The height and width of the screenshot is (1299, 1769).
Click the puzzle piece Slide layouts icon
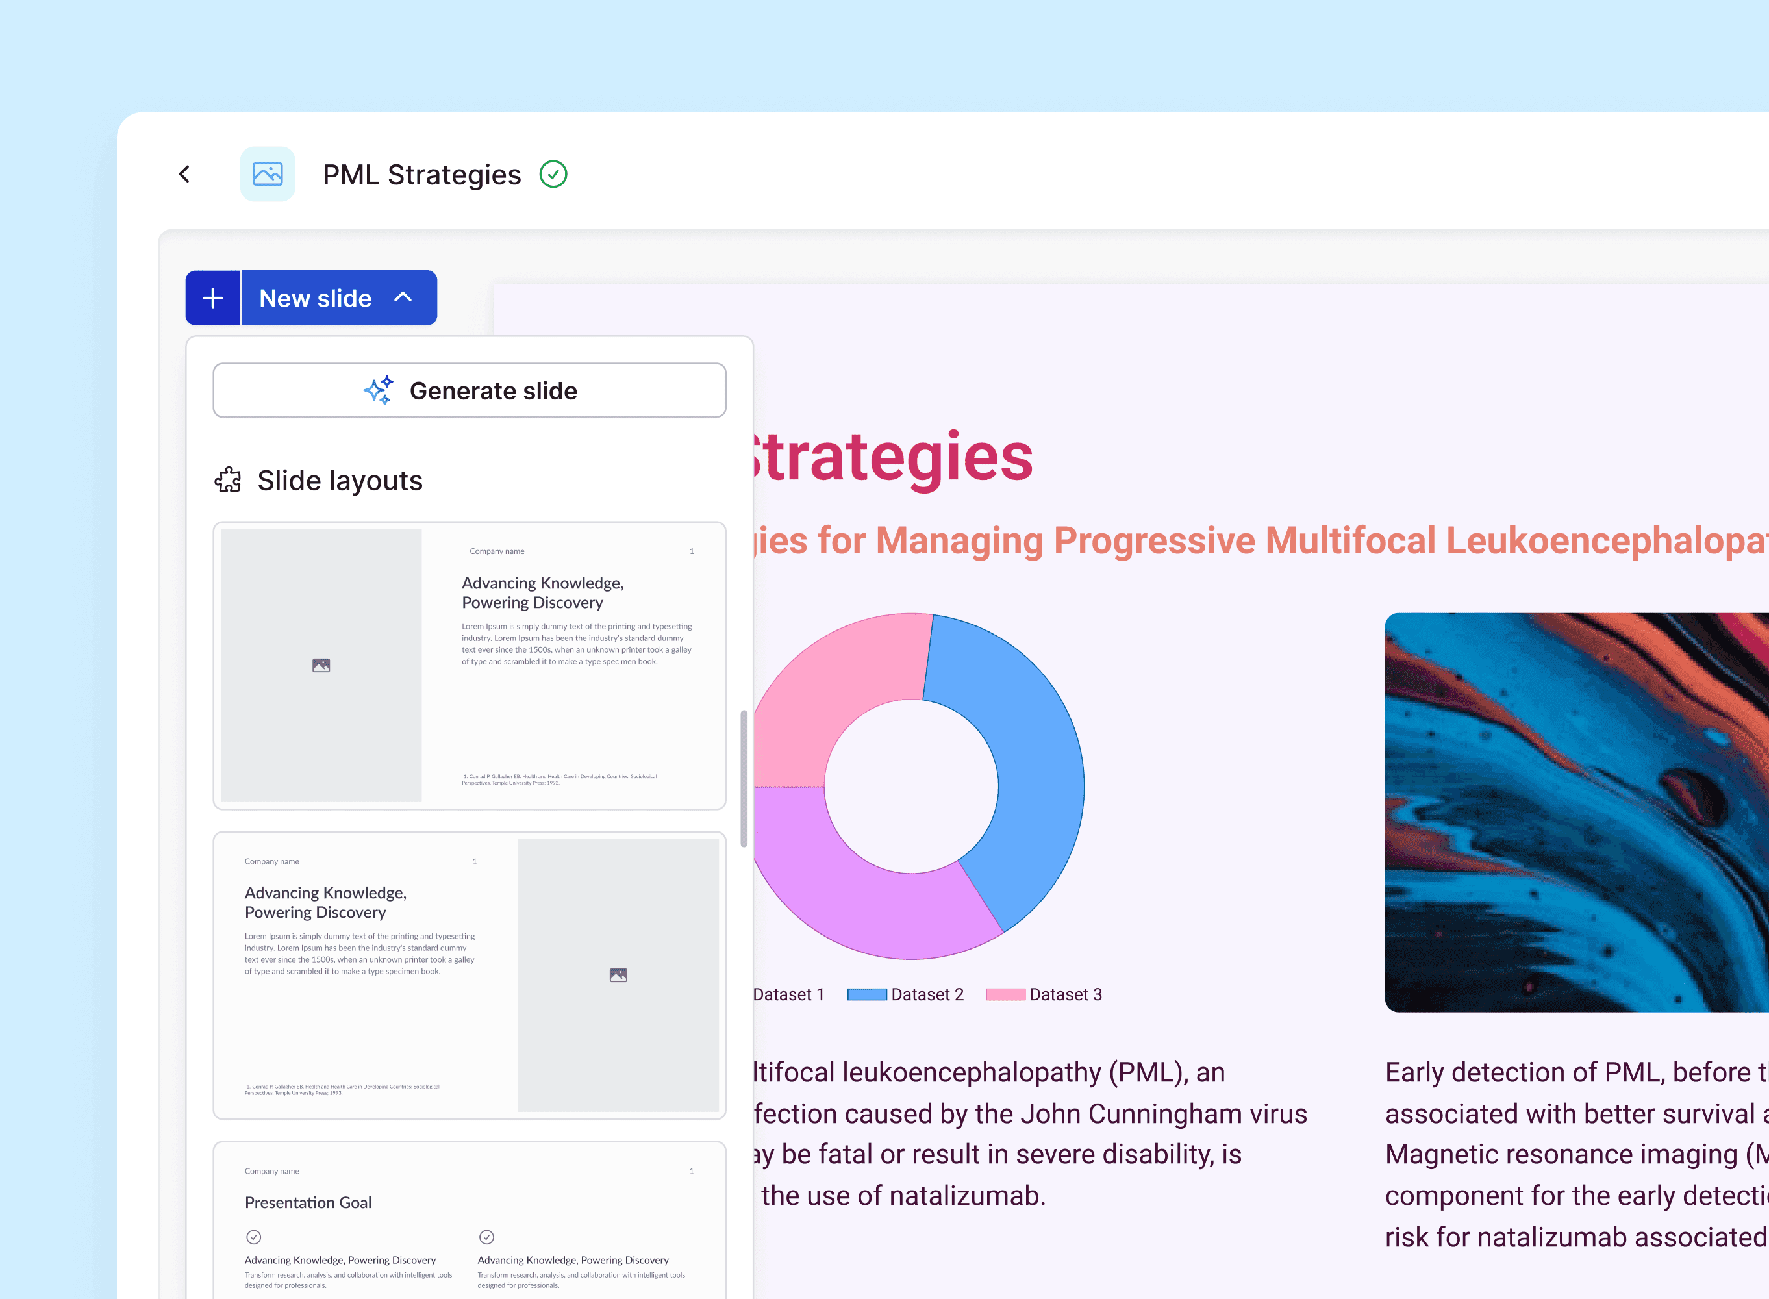click(228, 479)
